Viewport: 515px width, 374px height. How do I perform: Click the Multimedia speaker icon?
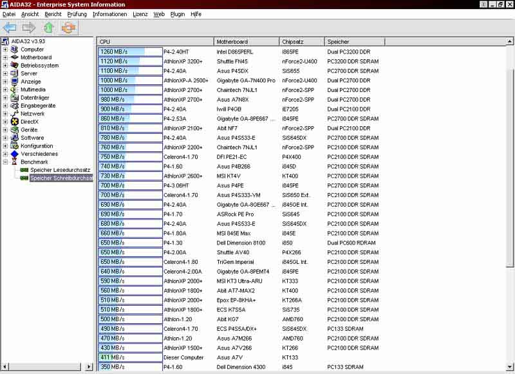[14, 89]
